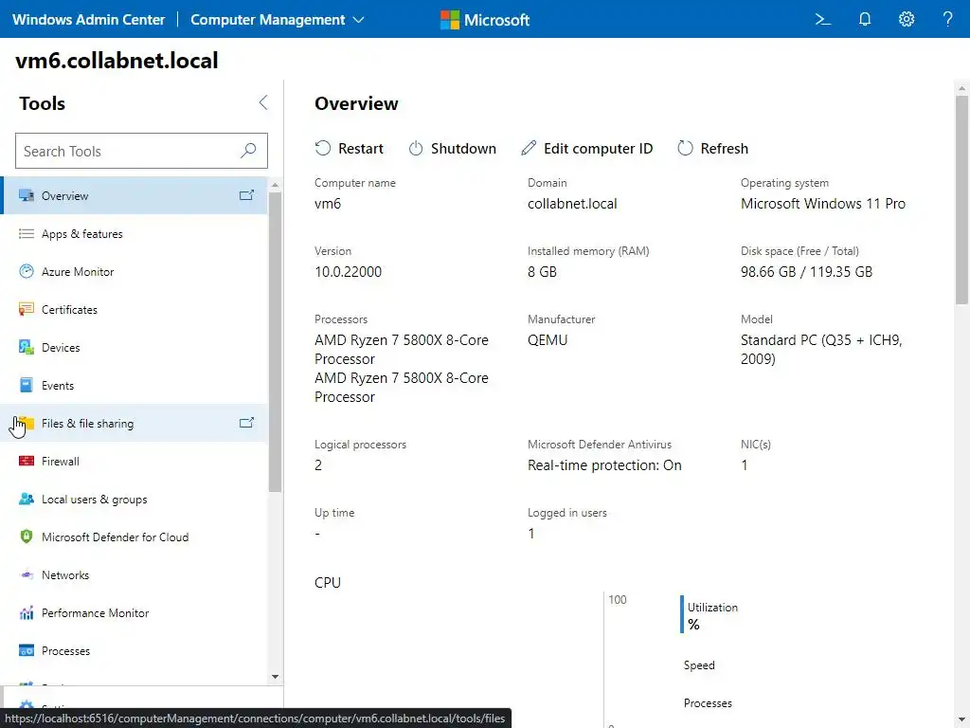Viewport: 970px width, 728px height.
Task: Click the Overview monitor icon
Action: [x=26, y=195]
